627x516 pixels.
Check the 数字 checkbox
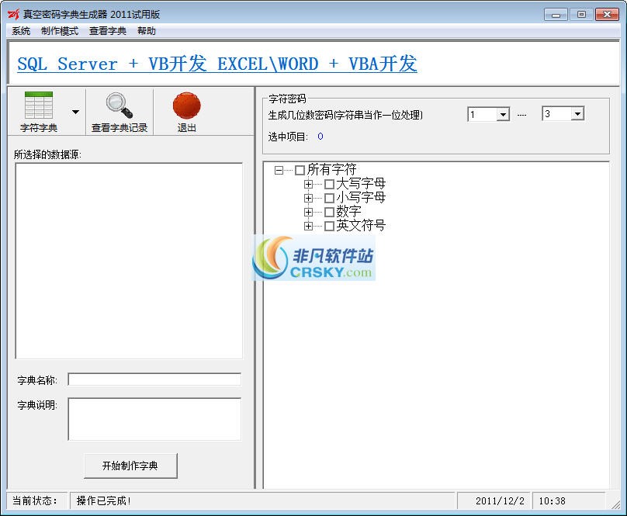329,212
